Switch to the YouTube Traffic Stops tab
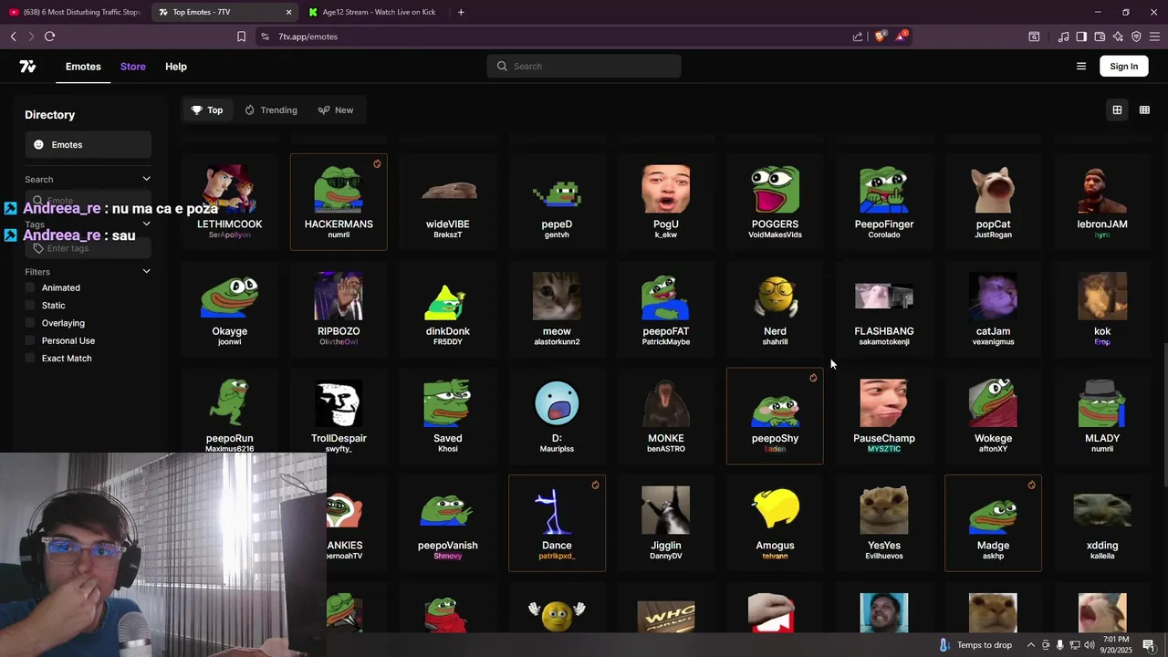 75,12
